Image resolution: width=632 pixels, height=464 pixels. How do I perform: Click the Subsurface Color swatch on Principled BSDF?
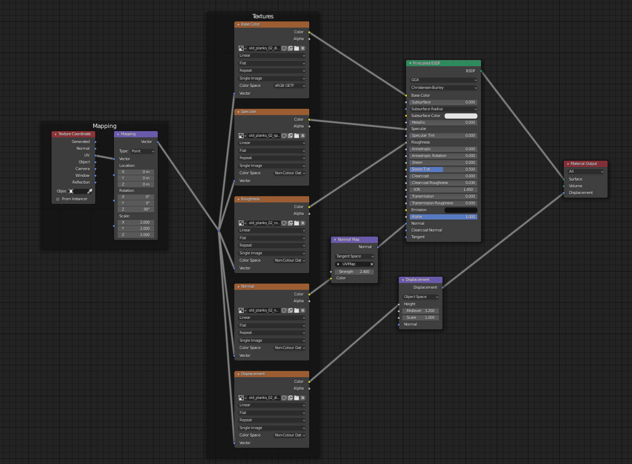click(461, 115)
